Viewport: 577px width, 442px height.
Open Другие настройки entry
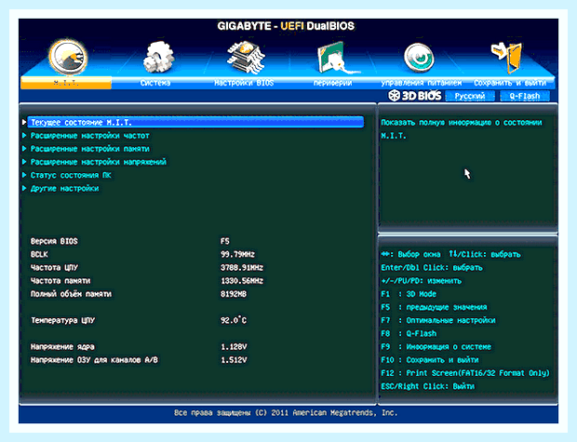pos(64,189)
